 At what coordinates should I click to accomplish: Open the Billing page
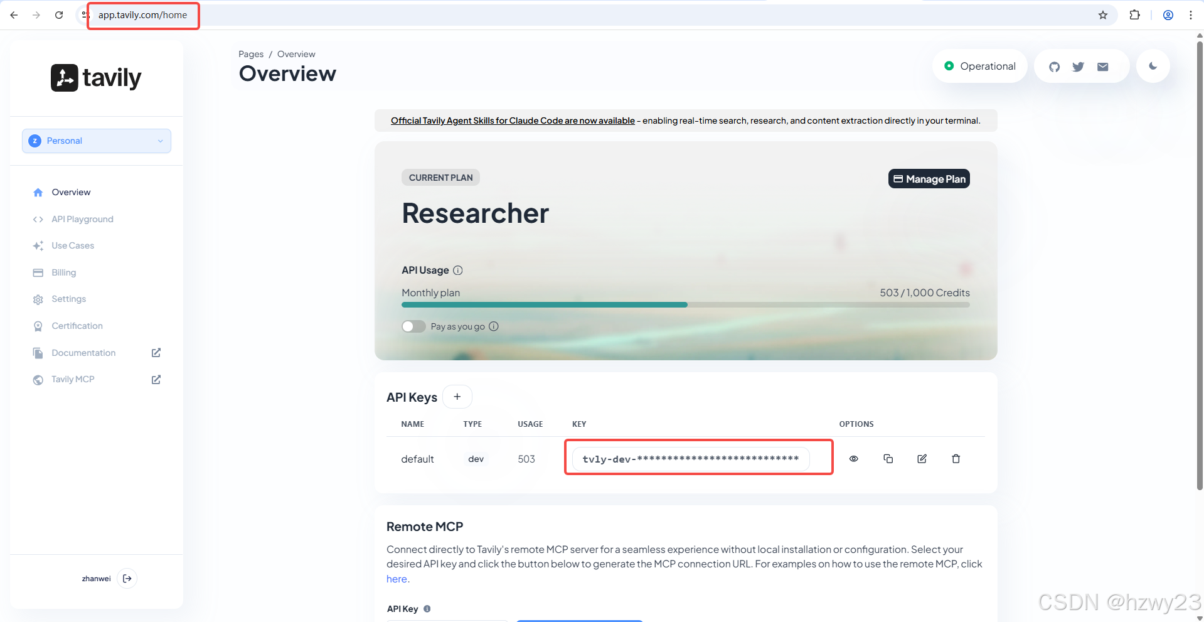(x=63, y=272)
